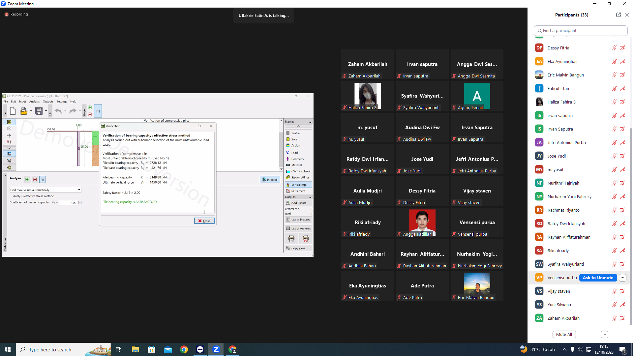The width and height of the screenshot is (633, 356).
Task: Open 'Find max. values automatically' dropdown
Action: pos(45,190)
